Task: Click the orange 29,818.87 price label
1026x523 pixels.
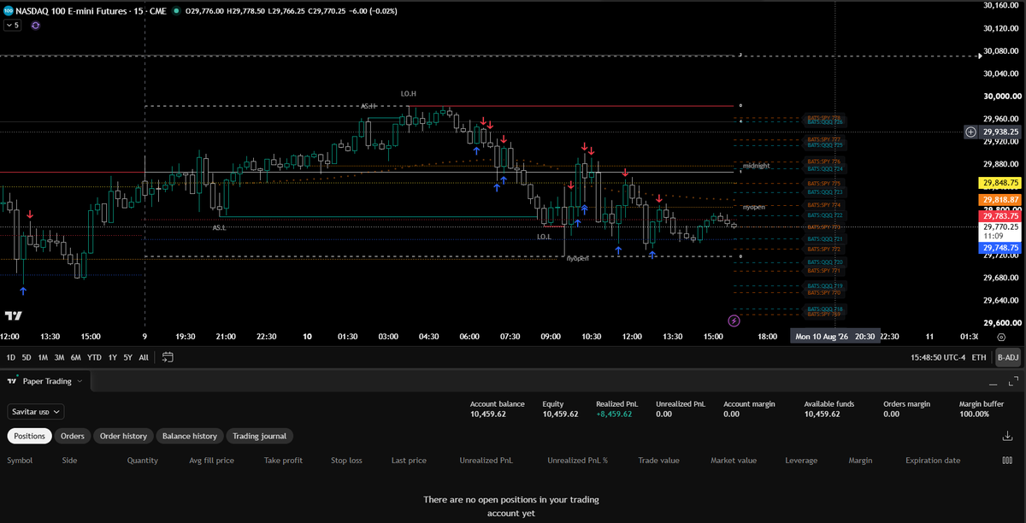Action: [x=1000, y=200]
